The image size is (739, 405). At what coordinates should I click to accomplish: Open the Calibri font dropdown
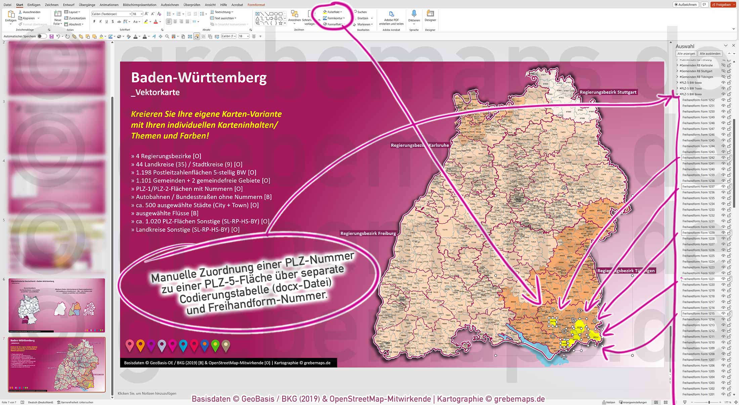pyautogui.click(x=131, y=14)
